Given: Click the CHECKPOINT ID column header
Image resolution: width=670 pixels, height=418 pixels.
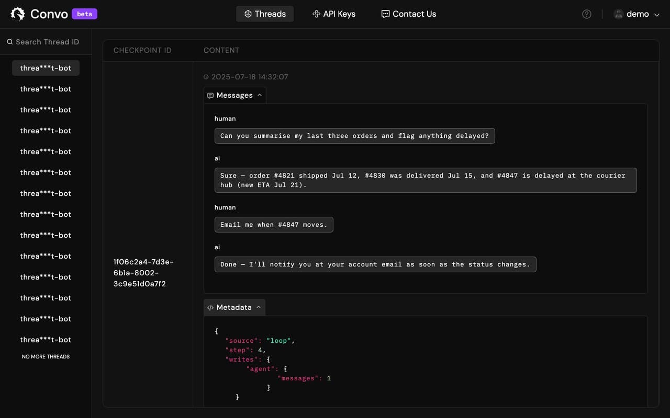Looking at the screenshot, I should tap(142, 50).
